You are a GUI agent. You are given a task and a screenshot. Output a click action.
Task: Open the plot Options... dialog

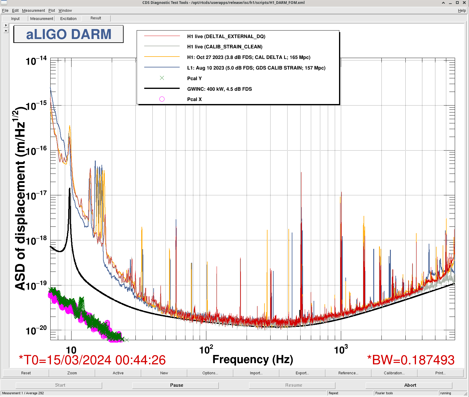[x=210, y=373]
